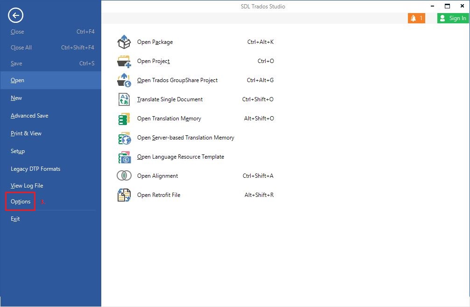The height and width of the screenshot is (307, 470).
Task: Click the Open Project label
Action: tap(154, 62)
